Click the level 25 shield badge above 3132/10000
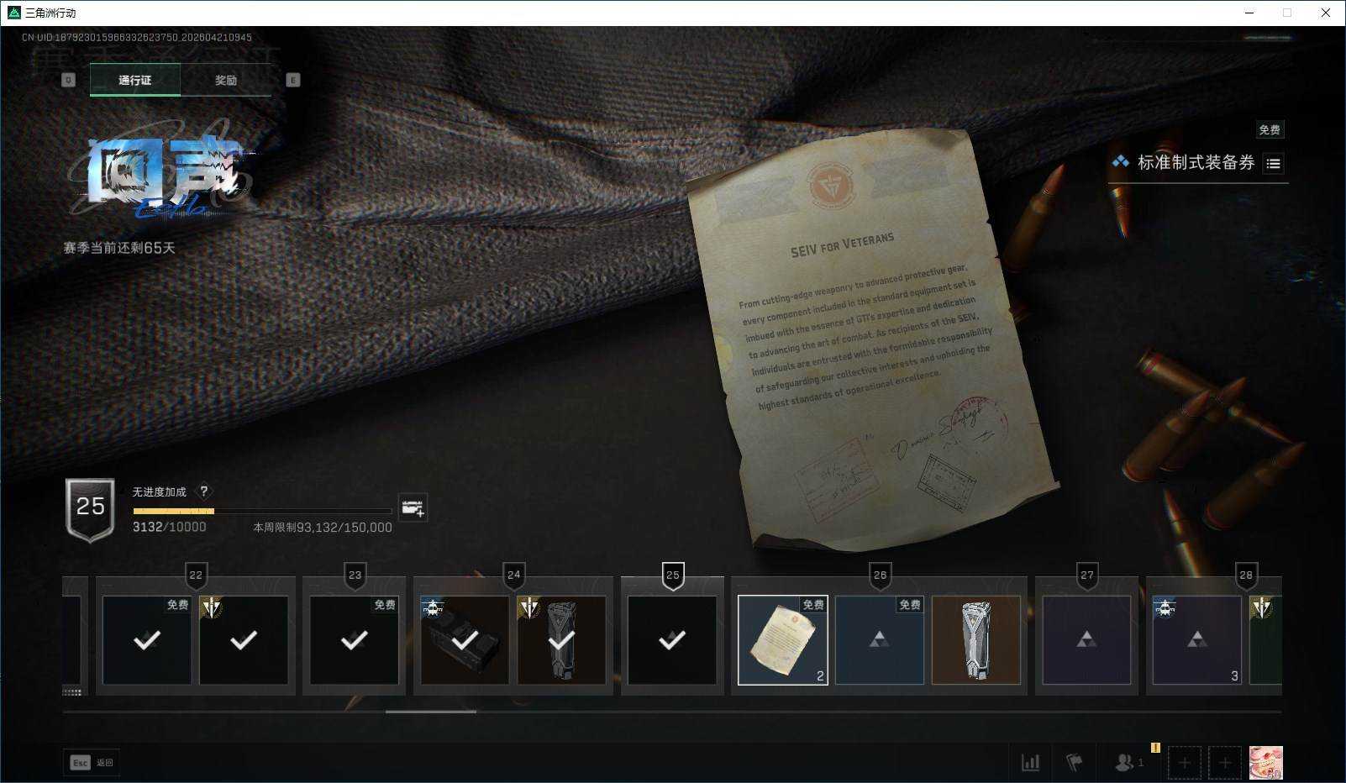1346x783 pixels. click(90, 510)
